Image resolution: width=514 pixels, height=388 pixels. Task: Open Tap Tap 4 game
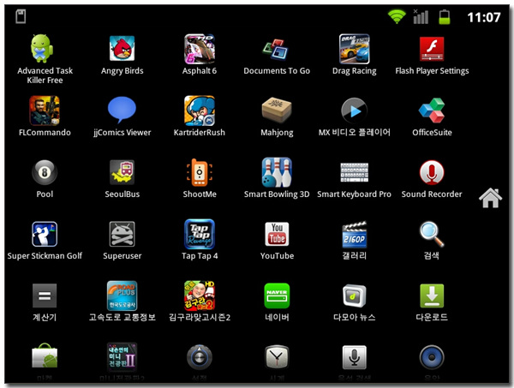200,240
